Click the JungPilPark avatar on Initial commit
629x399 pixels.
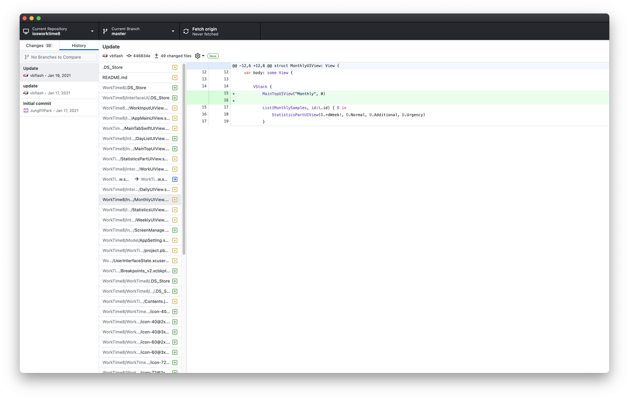click(26, 111)
